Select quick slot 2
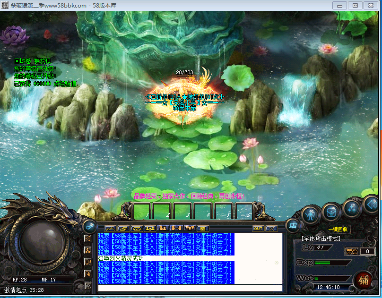Viewport: 382px width, 298px height. pyautogui.click(x=162, y=211)
